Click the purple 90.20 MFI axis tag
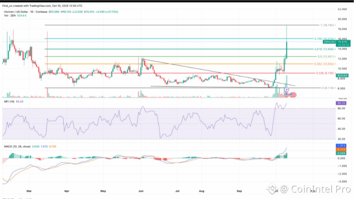The width and height of the screenshot is (354, 199). pyautogui.click(x=341, y=103)
